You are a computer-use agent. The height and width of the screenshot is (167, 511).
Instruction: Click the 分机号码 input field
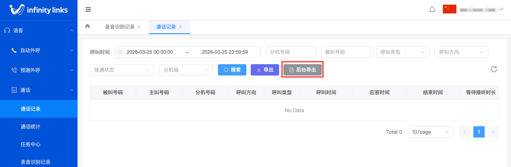(x=290, y=52)
